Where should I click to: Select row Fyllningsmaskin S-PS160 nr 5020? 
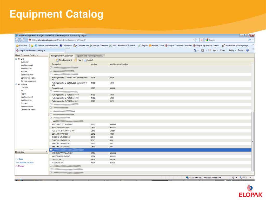point(150,98)
